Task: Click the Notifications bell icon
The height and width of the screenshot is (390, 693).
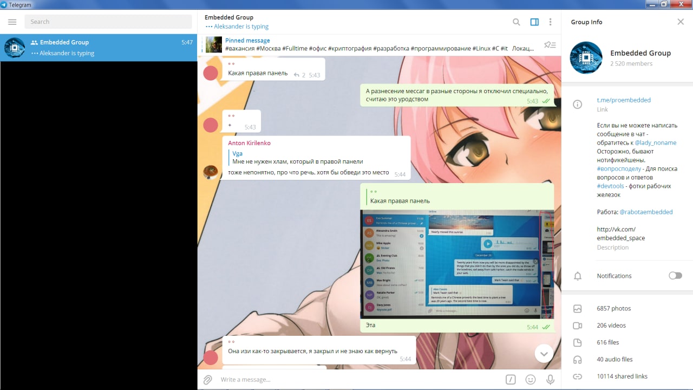Action: (x=578, y=276)
